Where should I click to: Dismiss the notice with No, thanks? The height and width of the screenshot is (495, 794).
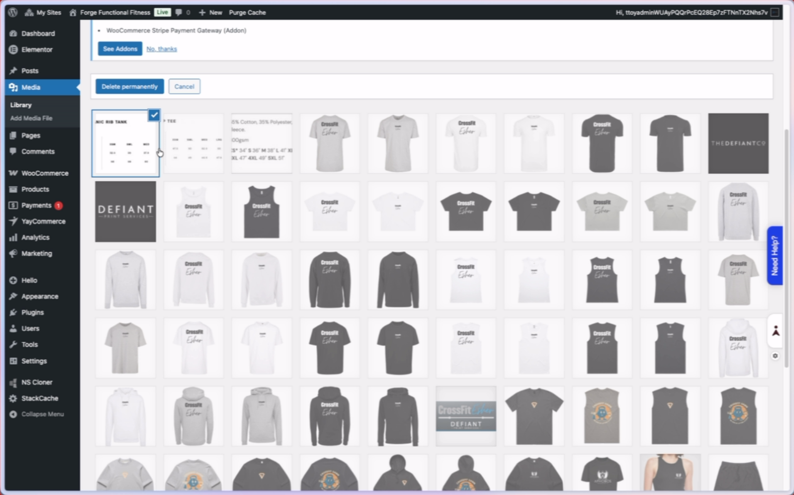[x=162, y=49]
